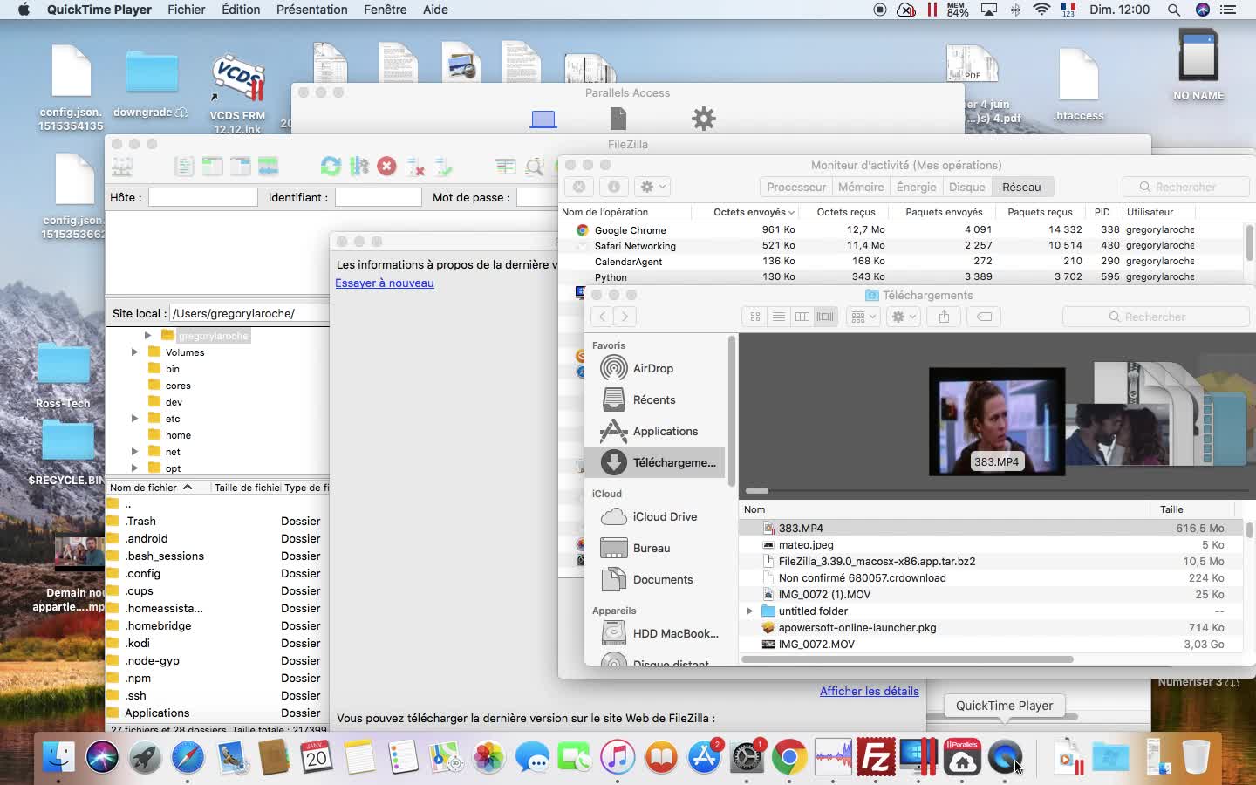
Task: Sort FileZilla list by Nom de fichier
Action: (x=157, y=488)
